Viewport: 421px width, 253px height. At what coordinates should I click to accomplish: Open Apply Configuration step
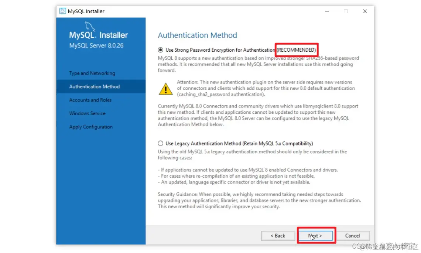91,127
